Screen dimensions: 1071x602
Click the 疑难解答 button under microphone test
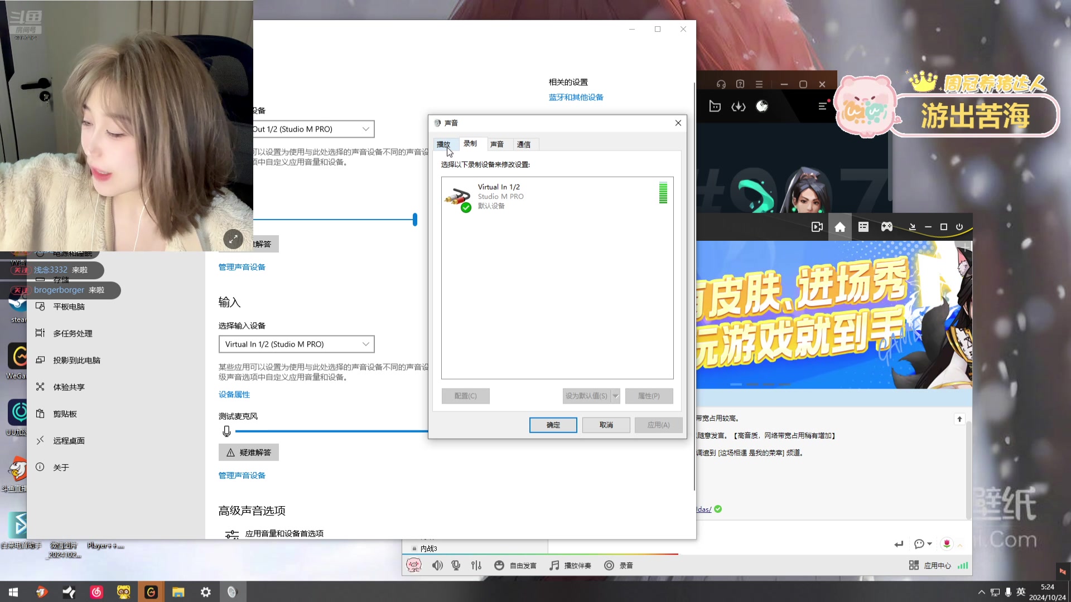pyautogui.click(x=249, y=452)
